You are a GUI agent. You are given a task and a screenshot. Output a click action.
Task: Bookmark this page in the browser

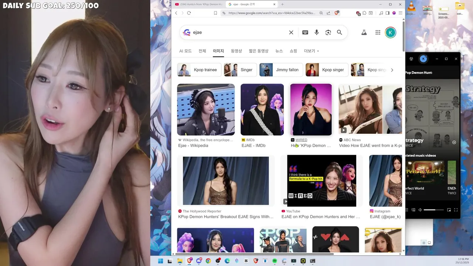pyautogui.click(x=215, y=13)
